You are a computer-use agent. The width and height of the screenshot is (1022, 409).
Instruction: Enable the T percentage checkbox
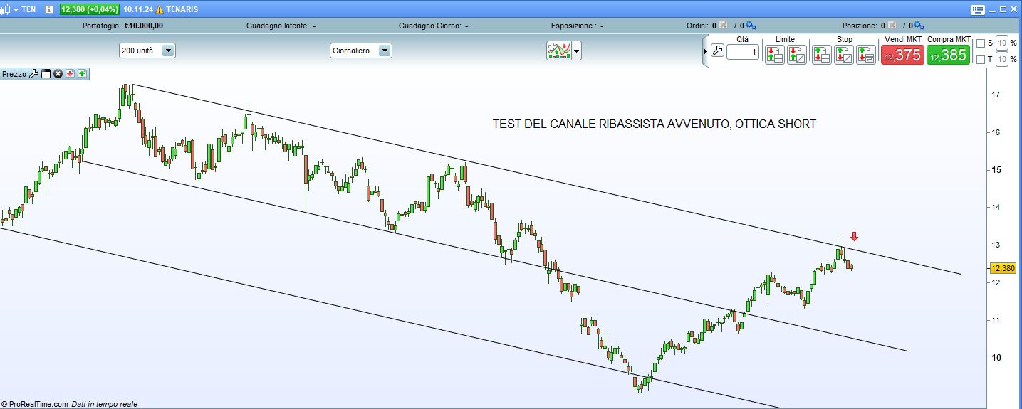click(981, 60)
